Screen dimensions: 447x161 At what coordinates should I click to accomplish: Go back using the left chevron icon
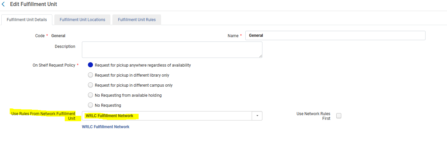pyautogui.click(x=3, y=4)
